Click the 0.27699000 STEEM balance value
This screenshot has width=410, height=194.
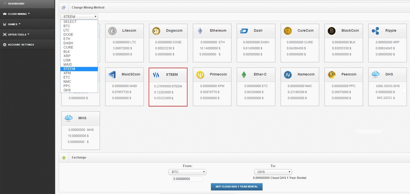pyautogui.click(x=168, y=86)
